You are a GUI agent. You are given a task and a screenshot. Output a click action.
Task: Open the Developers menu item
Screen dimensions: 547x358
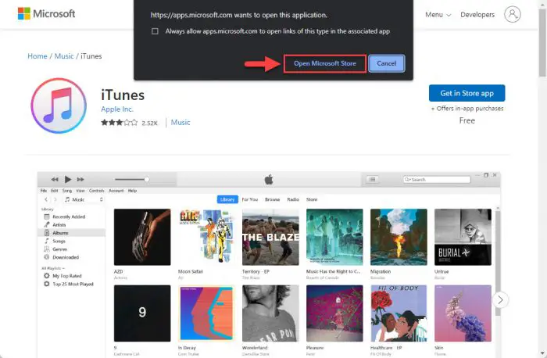477,15
